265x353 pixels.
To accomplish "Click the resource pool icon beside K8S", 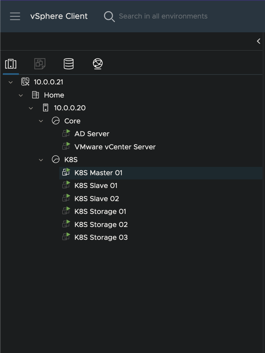I will tap(56, 159).
